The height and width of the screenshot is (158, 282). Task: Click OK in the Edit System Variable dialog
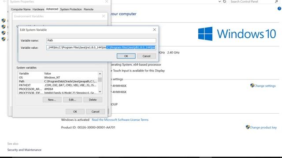(x=126, y=56)
